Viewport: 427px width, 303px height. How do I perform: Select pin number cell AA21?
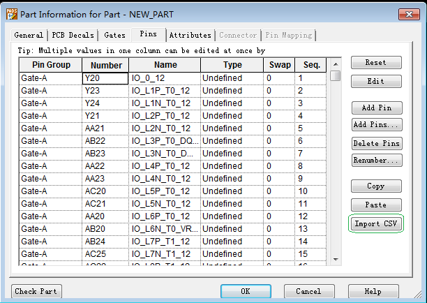[105, 128]
